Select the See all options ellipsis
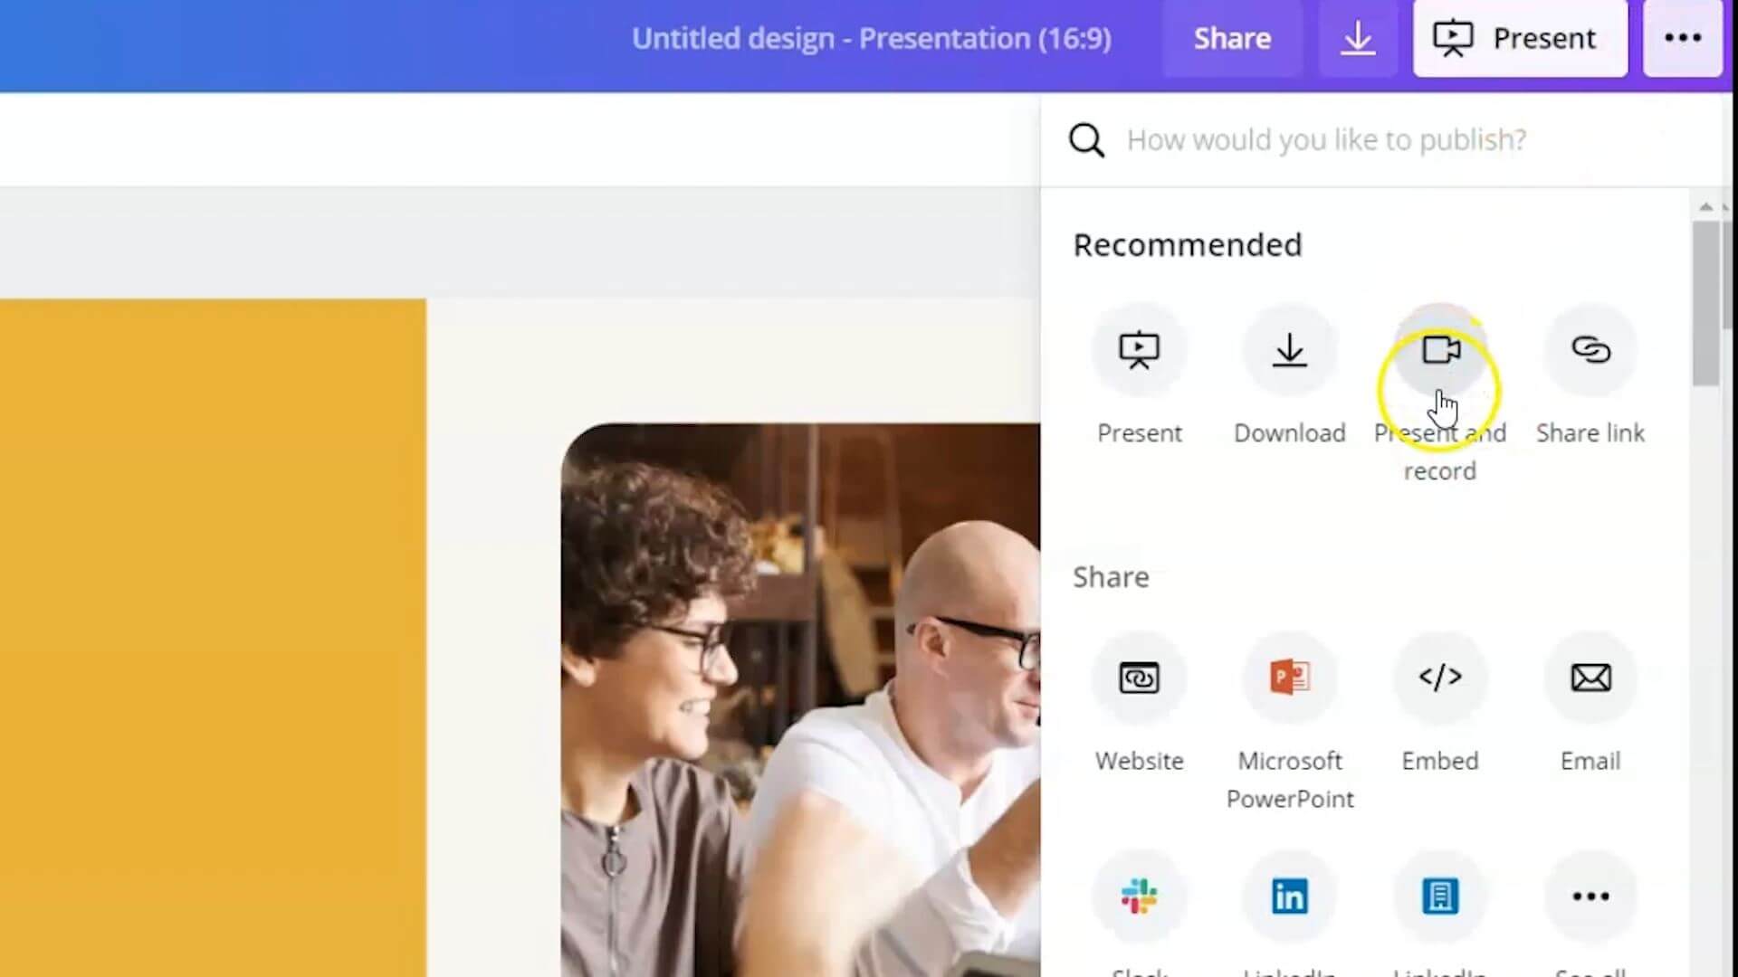The width and height of the screenshot is (1738, 977). pos(1590,896)
